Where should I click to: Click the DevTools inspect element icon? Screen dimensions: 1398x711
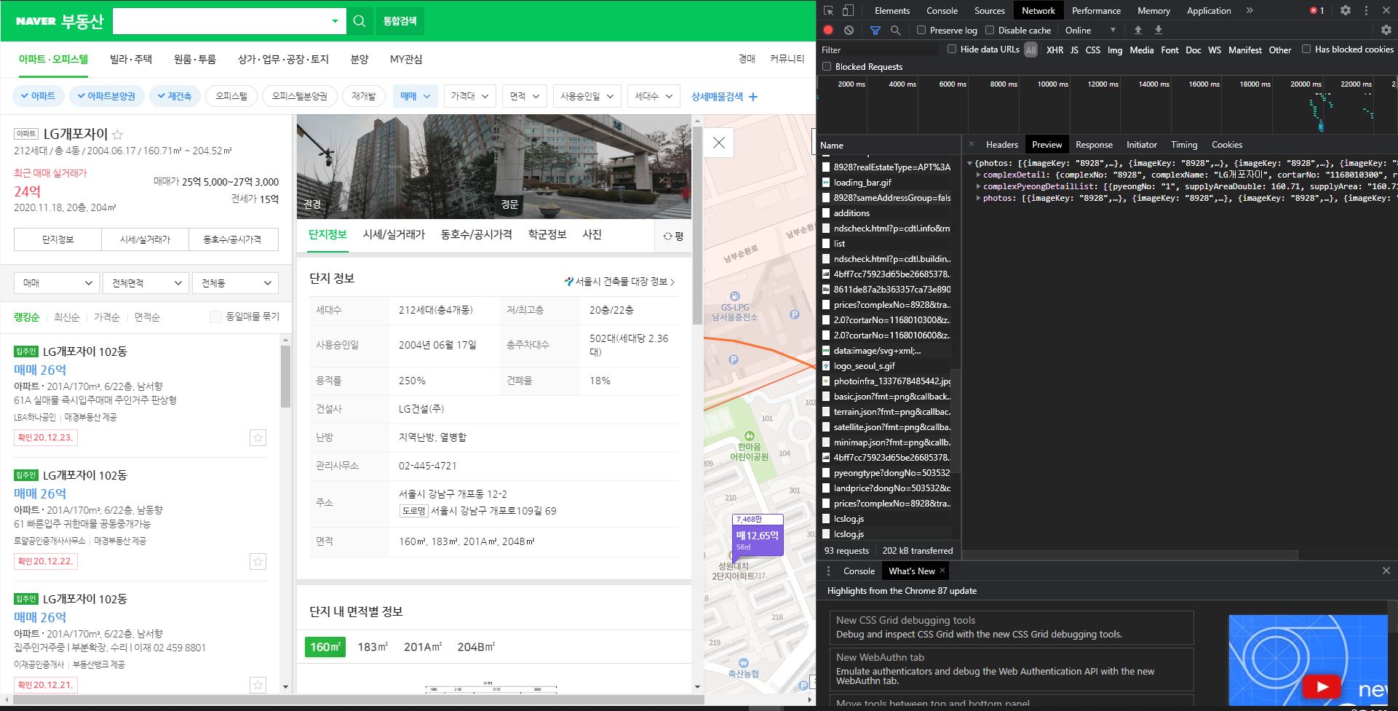pos(828,10)
